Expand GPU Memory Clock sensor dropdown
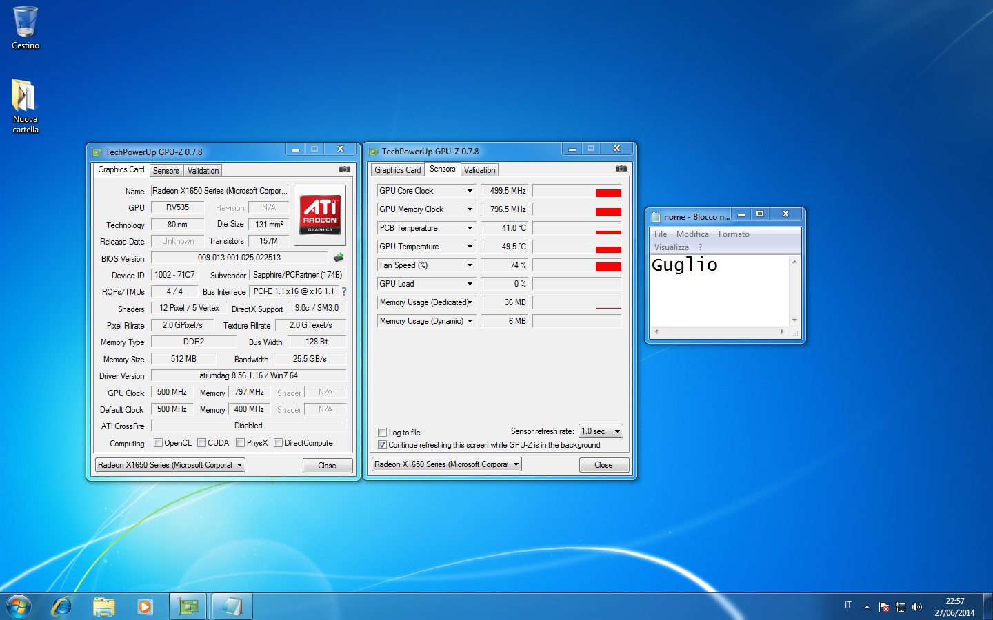The image size is (993, 620). pyautogui.click(x=470, y=209)
